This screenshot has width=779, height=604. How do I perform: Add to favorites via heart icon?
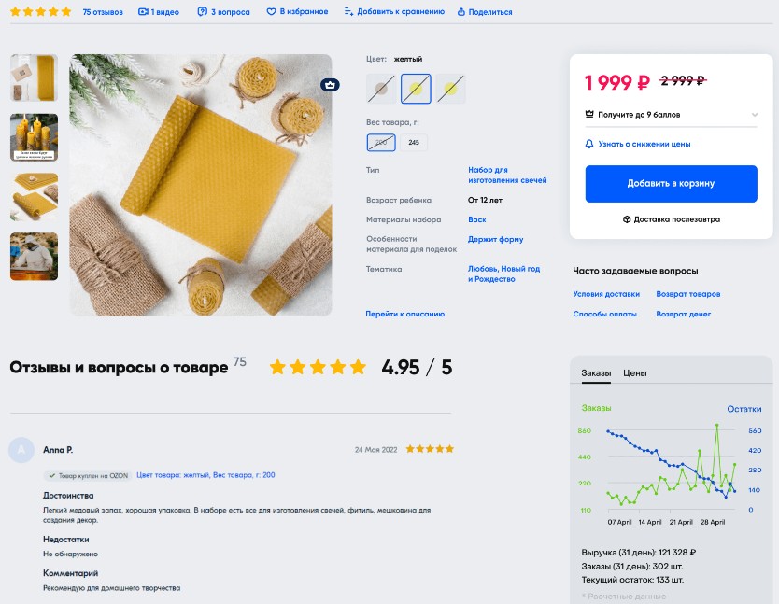point(271,11)
